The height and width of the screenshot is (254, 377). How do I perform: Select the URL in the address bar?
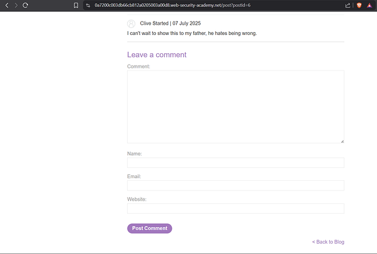(x=172, y=5)
